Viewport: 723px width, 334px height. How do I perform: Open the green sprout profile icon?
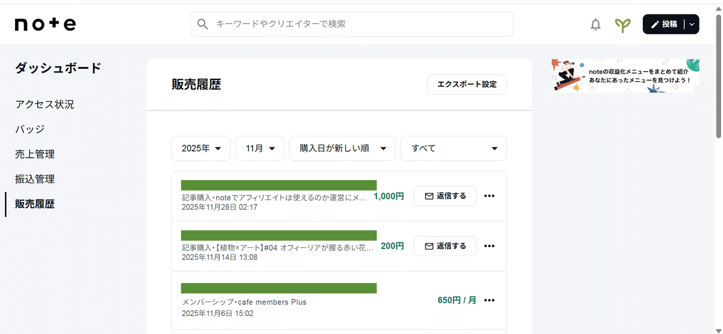click(x=622, y=25)
